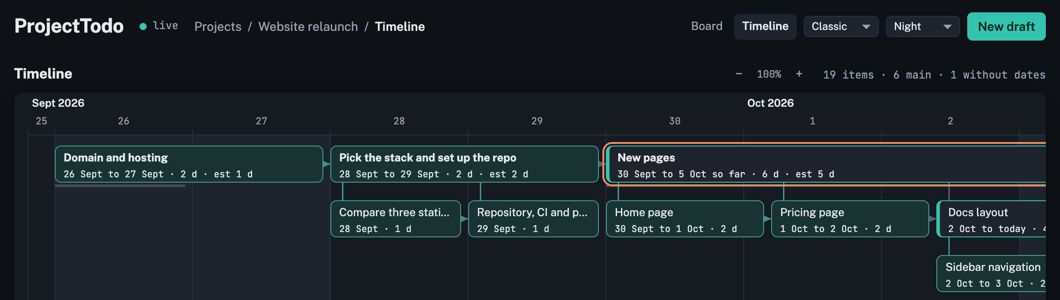Select the Home page subtask bar
The width and height of the screenshot is (1060, 300).
685,219
